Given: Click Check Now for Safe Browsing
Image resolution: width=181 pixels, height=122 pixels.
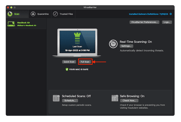Looking at the screenshot, I should tap(129, 101).
